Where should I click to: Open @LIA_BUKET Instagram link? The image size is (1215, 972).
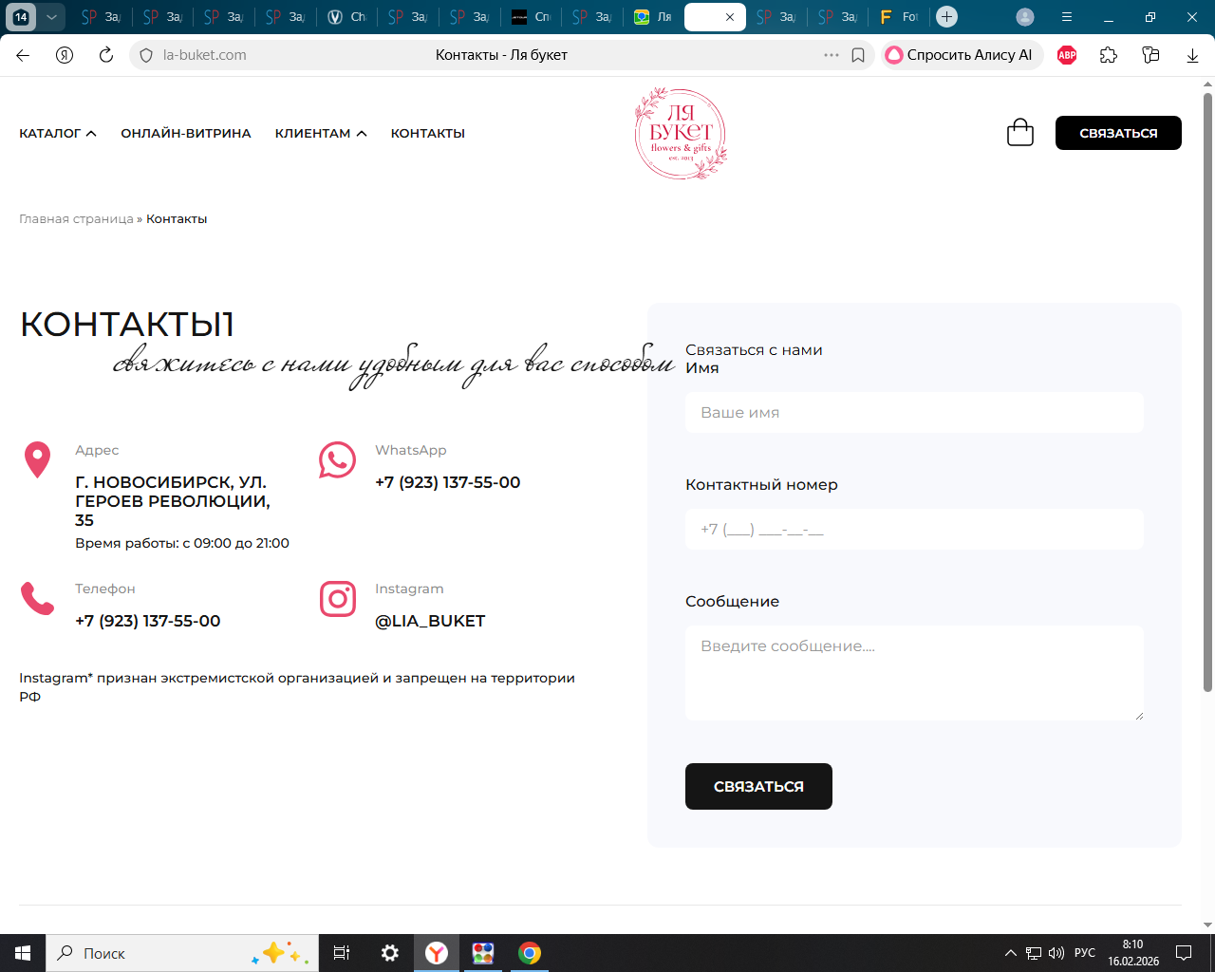(x=430, y=621)
